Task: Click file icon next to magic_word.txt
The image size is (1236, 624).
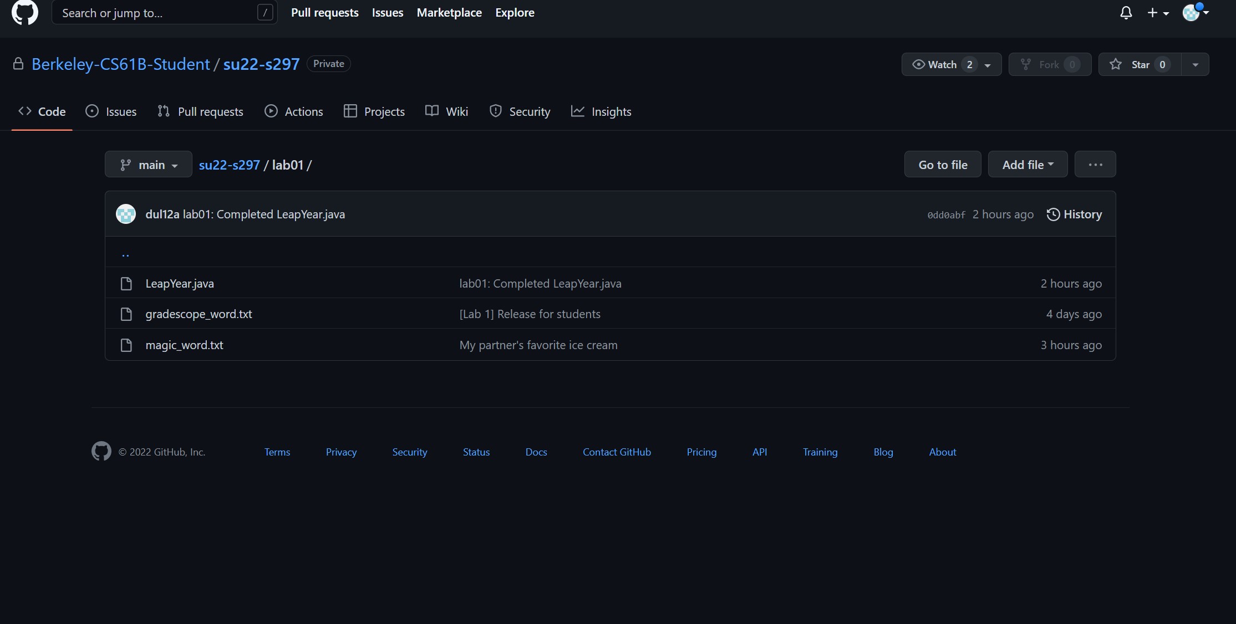Action: tap(126, 345)
